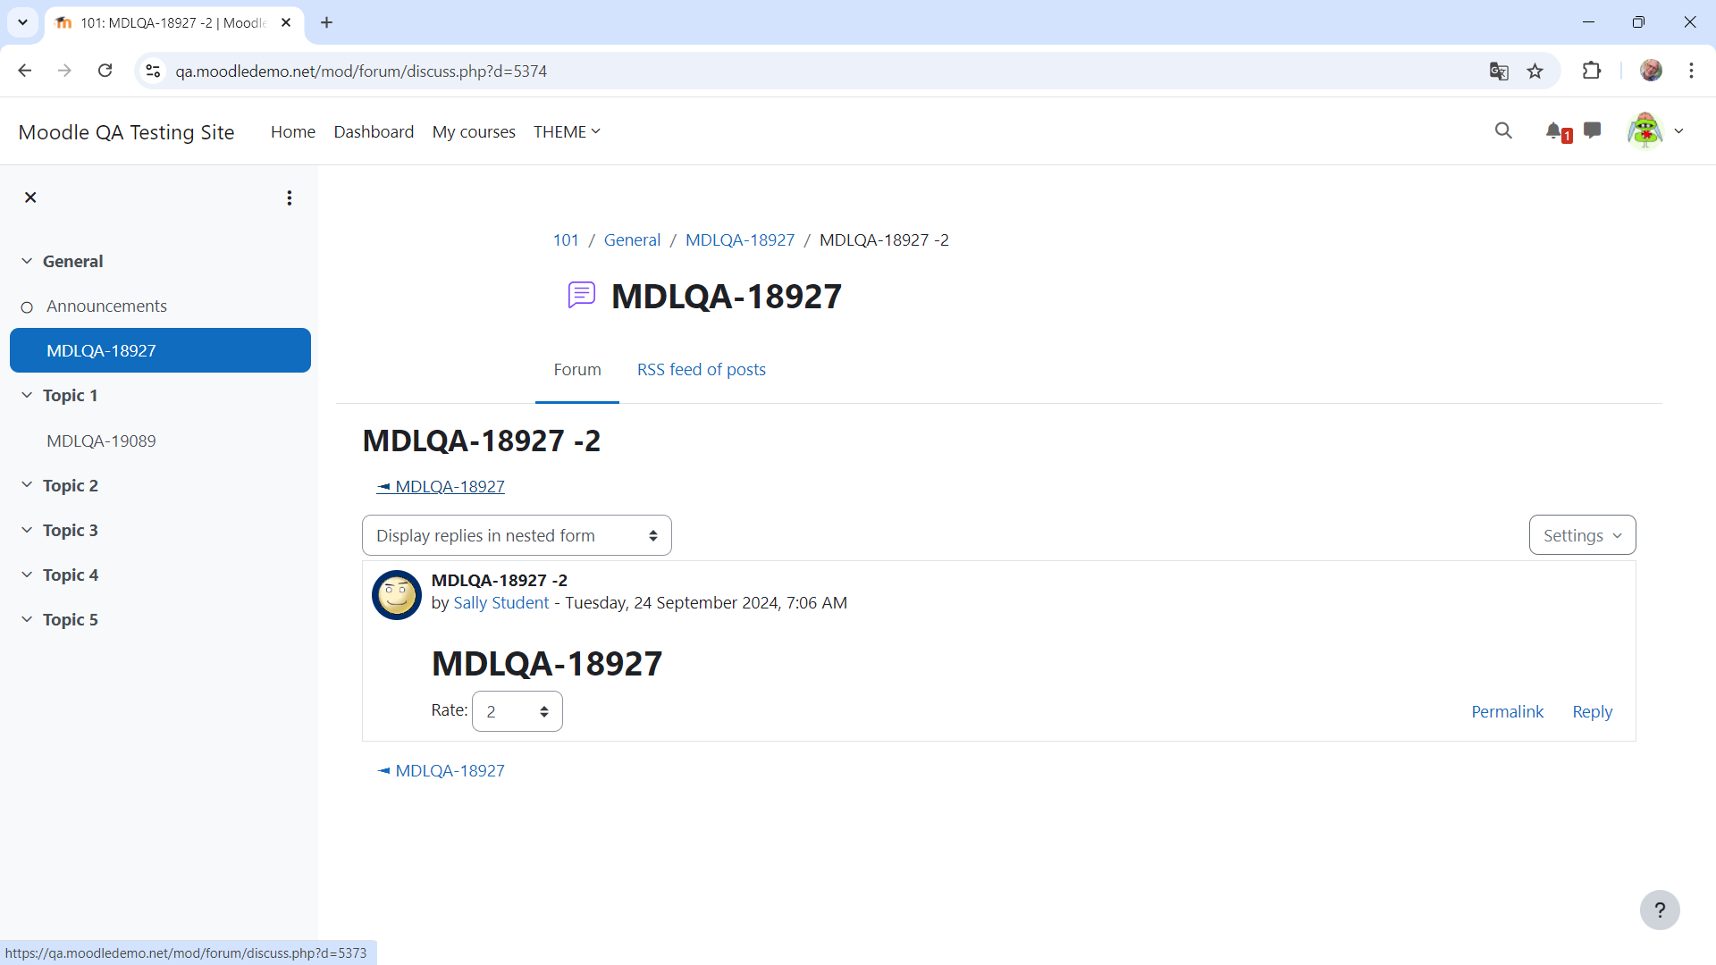Collapse the Topic 2 section
This screenshot has height=965, width=1716.
point(27,485)
